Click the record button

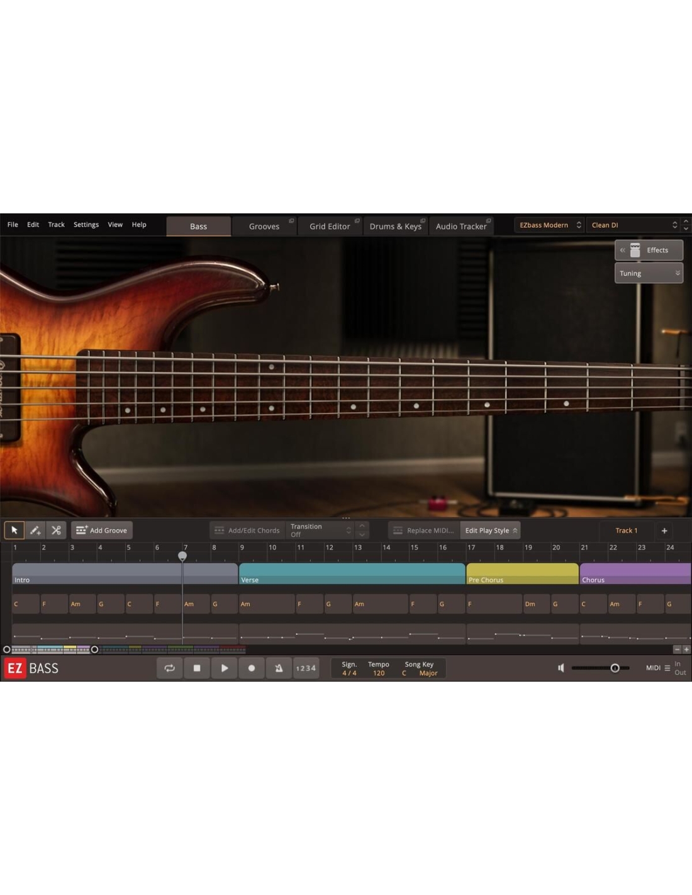point(252,668)
